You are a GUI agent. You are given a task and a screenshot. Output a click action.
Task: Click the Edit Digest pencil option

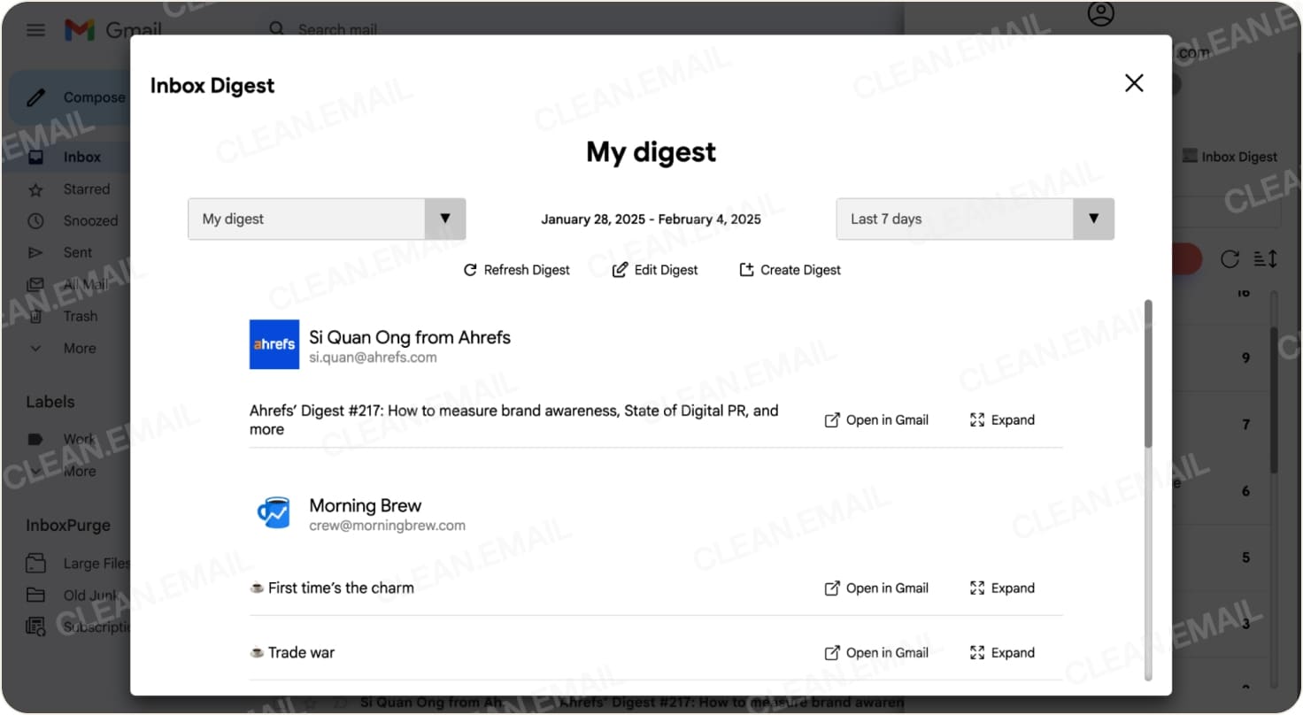pos(653,270)
